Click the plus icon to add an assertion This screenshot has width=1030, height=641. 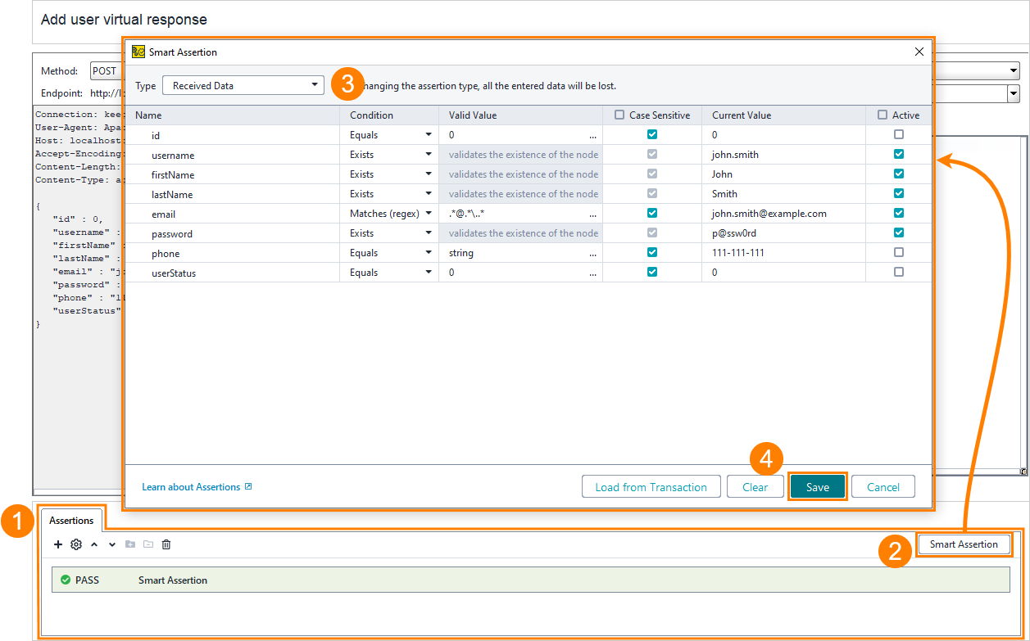58,544
